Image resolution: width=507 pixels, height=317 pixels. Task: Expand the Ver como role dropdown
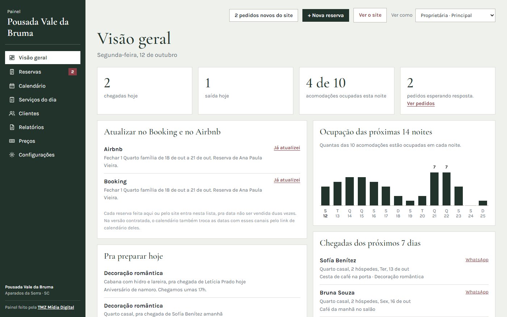(x=455, y=15)
